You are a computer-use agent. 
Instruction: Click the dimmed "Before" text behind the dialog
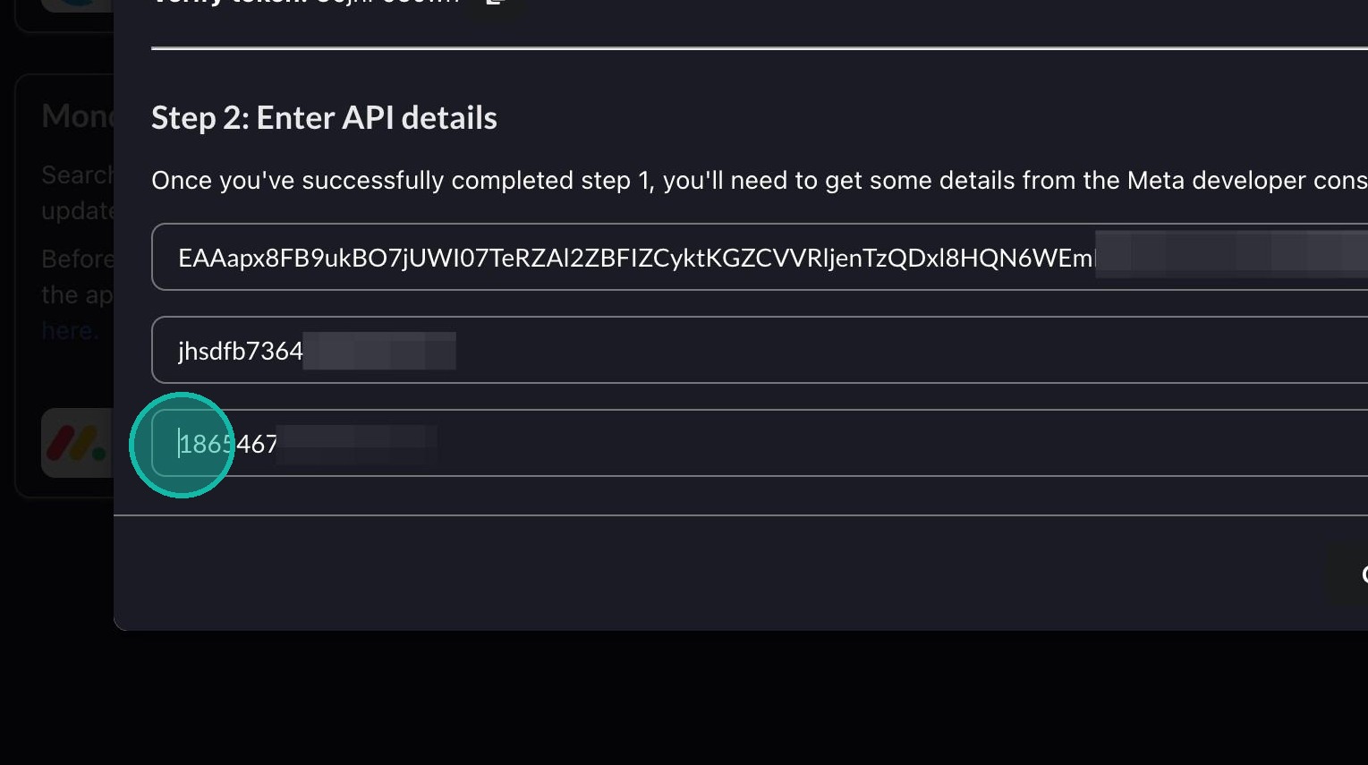tap(77, 259)
